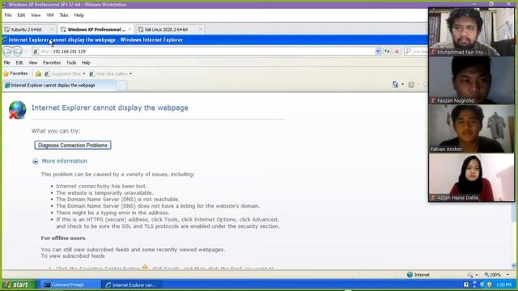This screenshot has height=291, width=518.
Task: Click Fauzan Nugroho video thumbnail
Action: pyautogui.click(x=471, y=80)
